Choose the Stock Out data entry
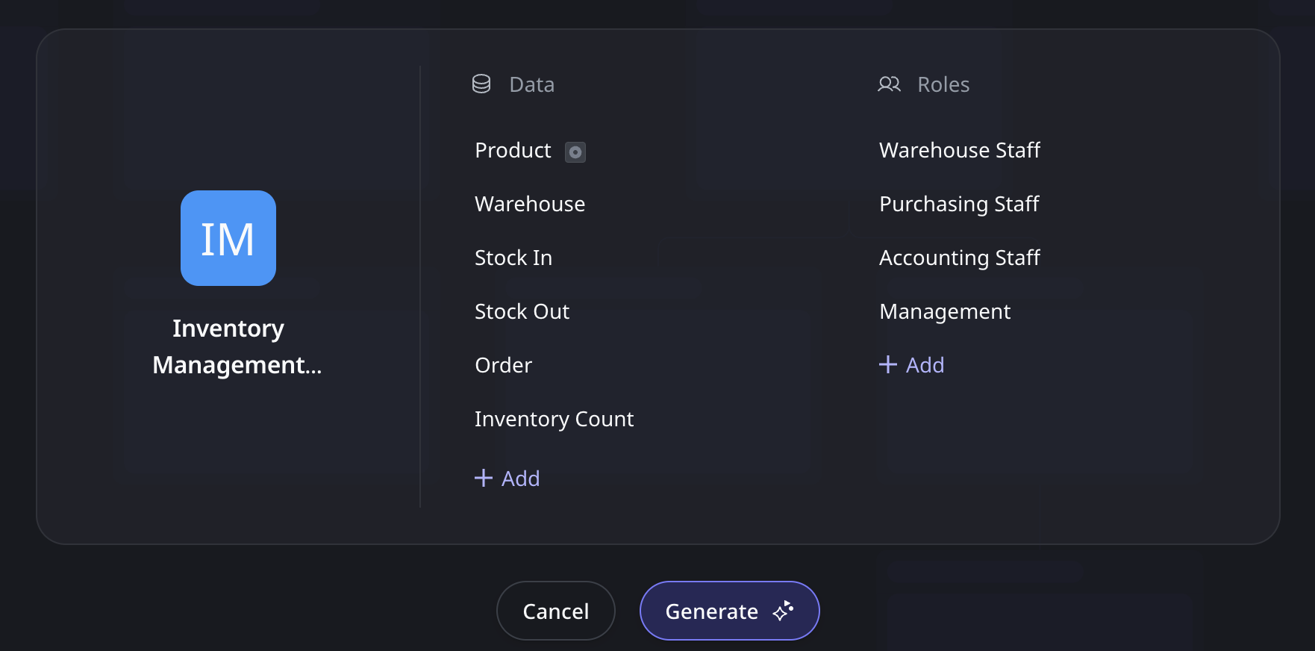Screen dimensions: 1315x651 click(522, 312)
